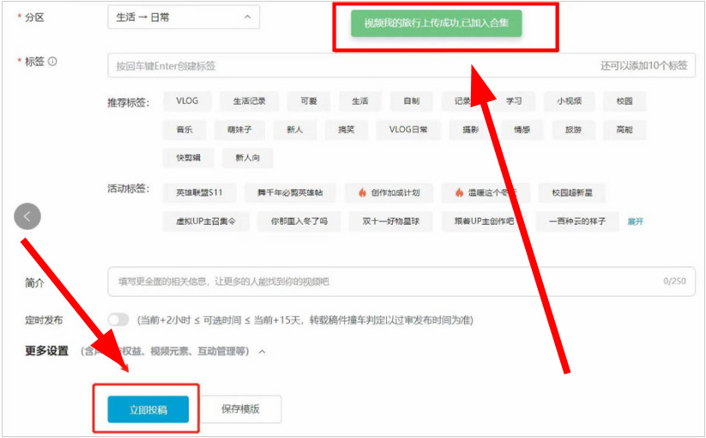Select the 高能 tag
706x438 pixels.
click(625, 129)
